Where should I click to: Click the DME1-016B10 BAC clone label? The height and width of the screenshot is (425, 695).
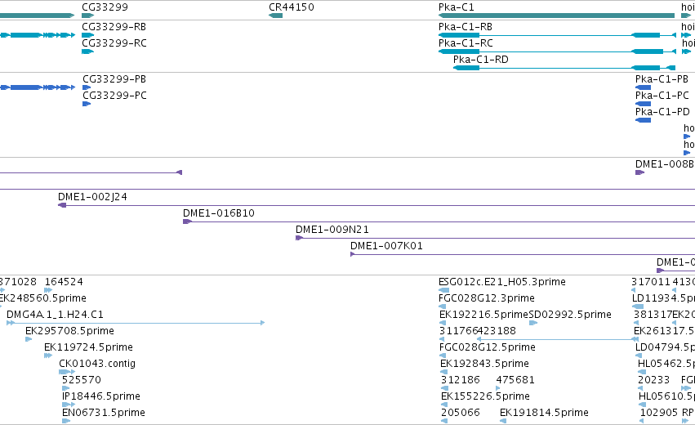(x=219, y=213)
